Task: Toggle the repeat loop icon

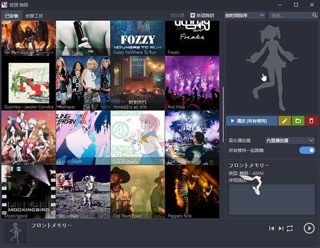Action: tap(290, 228)
